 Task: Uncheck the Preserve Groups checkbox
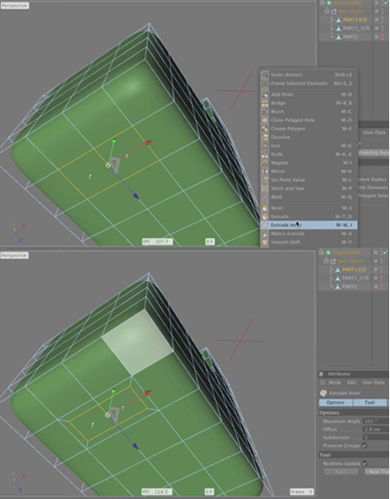click(365, 445)
